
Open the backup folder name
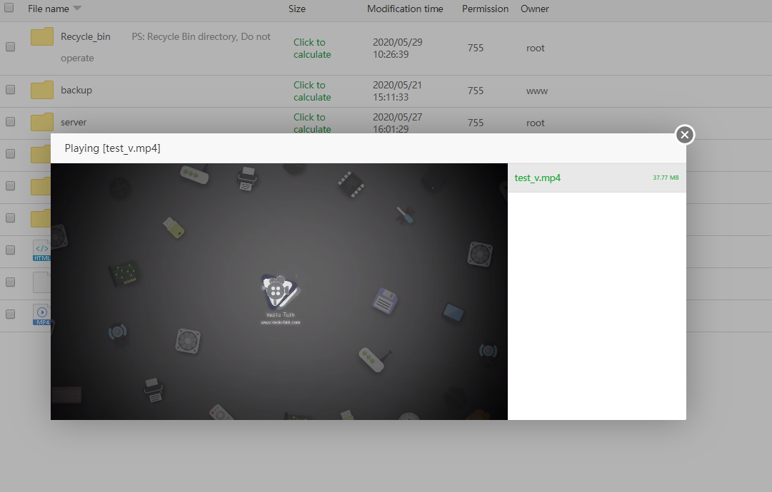click(x=76, y=91)
